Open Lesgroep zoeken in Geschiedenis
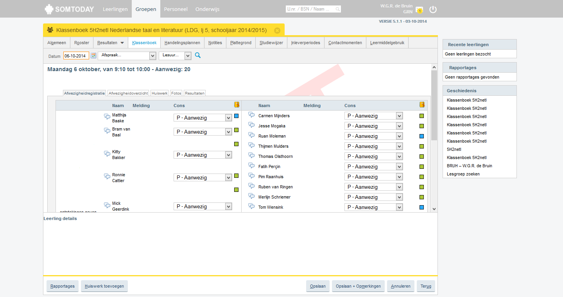 (x=463, y=174)
